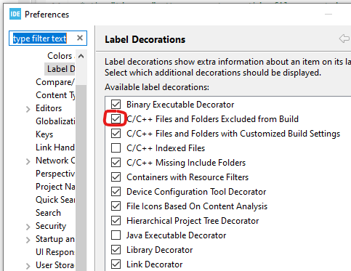Clear the filter text with X icon
The height and width of the screenshot is (271, 351).
(x=80, y=38)
